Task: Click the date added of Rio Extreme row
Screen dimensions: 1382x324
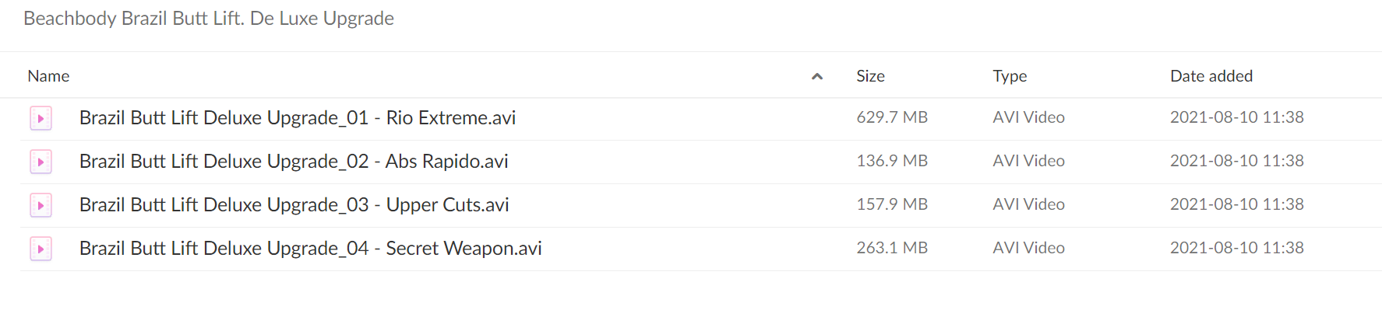Action: pos(1237,117)
